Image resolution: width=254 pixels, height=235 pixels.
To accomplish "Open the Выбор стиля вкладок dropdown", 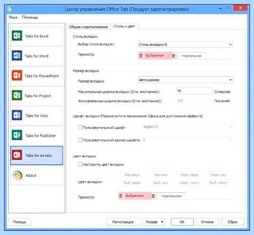I will [x=185, y=44].
